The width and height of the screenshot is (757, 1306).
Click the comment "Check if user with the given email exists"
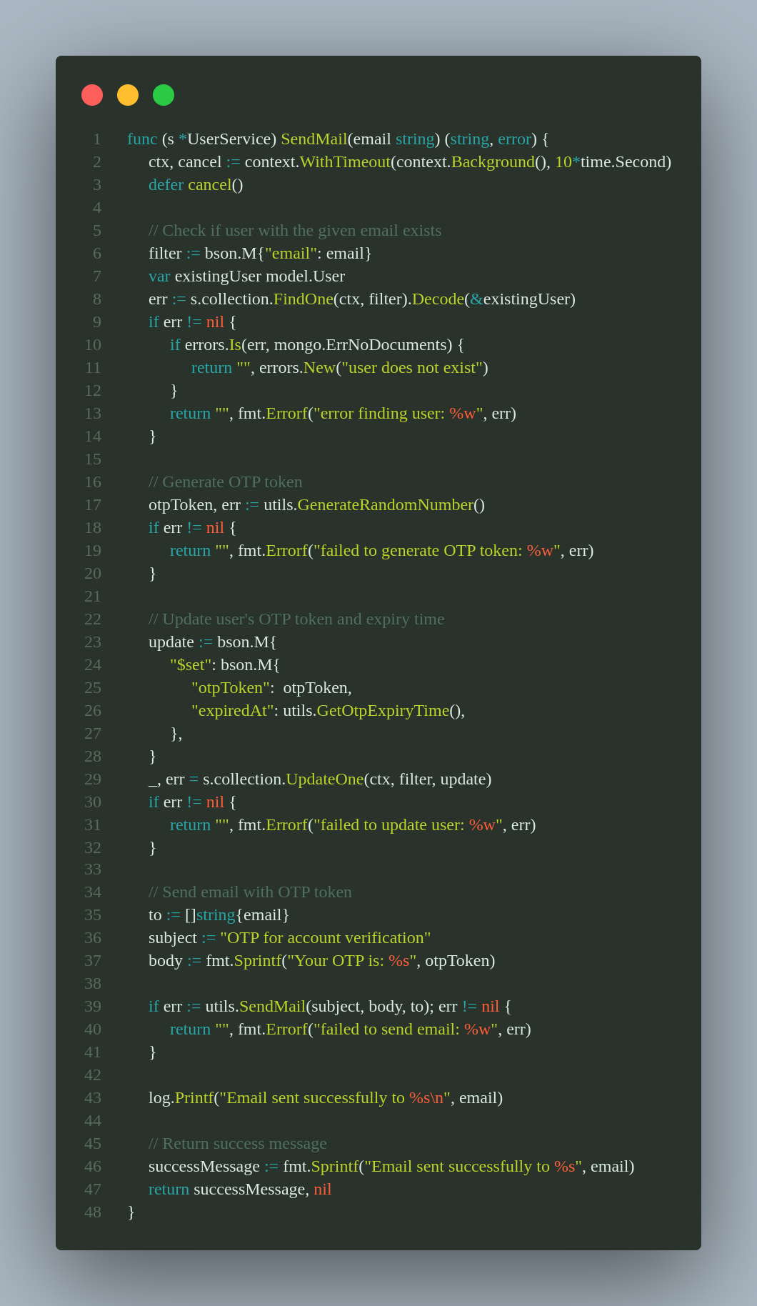295,231
